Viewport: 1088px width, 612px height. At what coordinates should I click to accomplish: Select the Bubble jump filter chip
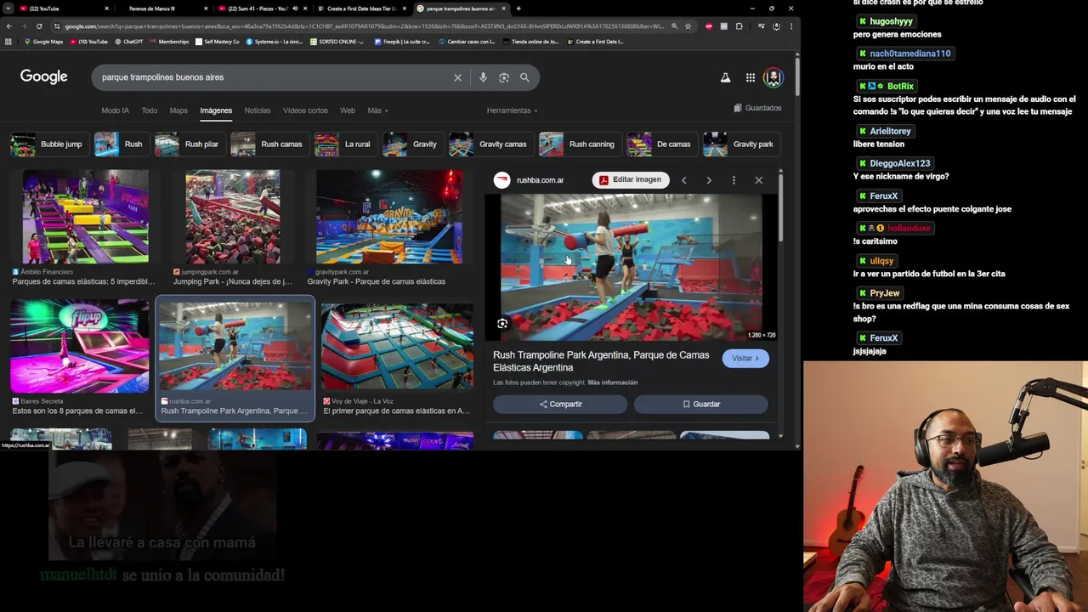(x=48, y=144)
